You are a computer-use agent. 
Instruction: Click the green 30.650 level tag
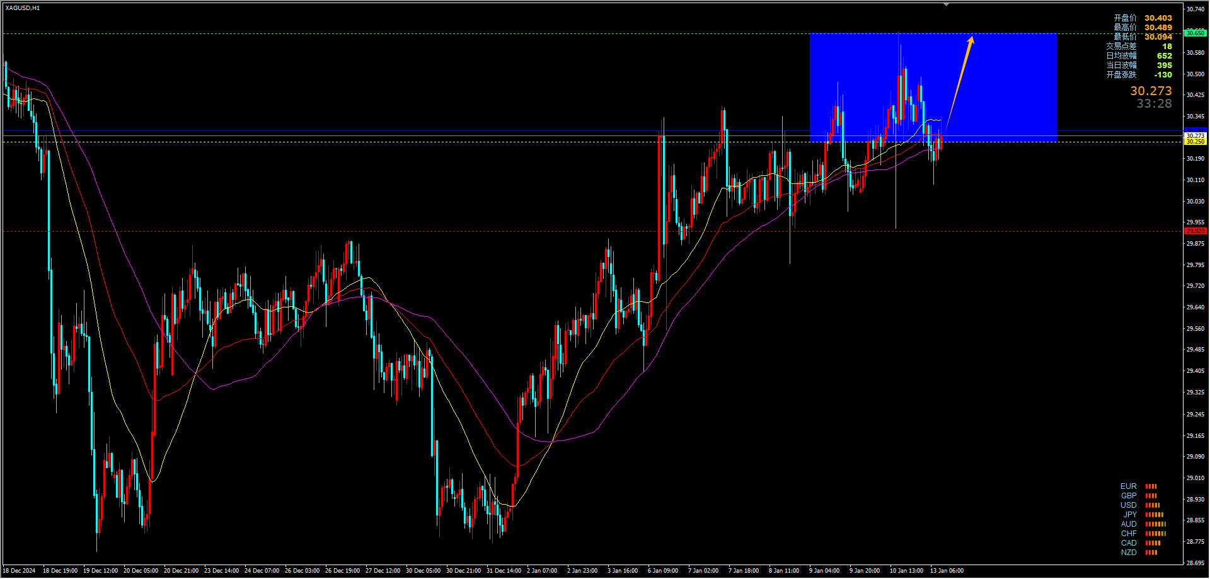(1196, 33)
